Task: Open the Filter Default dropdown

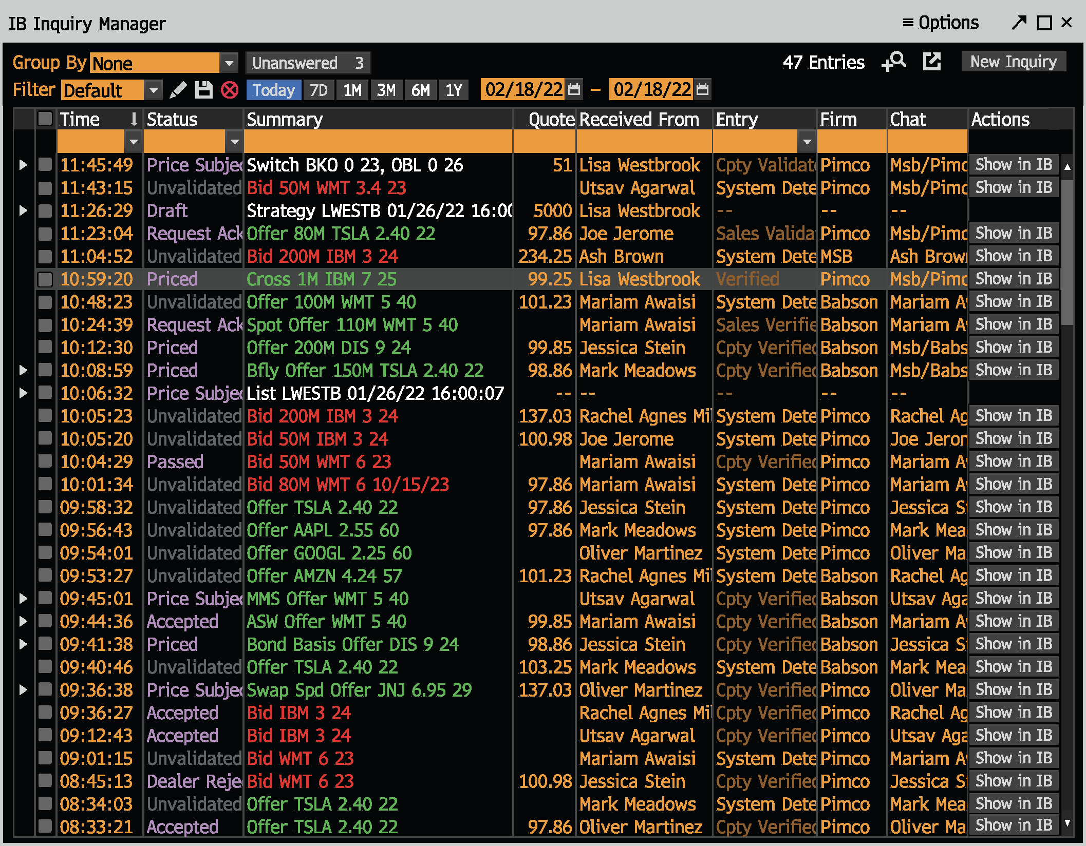Action: pos(111,90)
